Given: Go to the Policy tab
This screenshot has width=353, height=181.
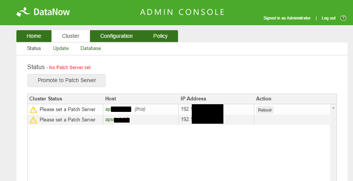Looking at the screenshot, I should (x=160, y=36).
